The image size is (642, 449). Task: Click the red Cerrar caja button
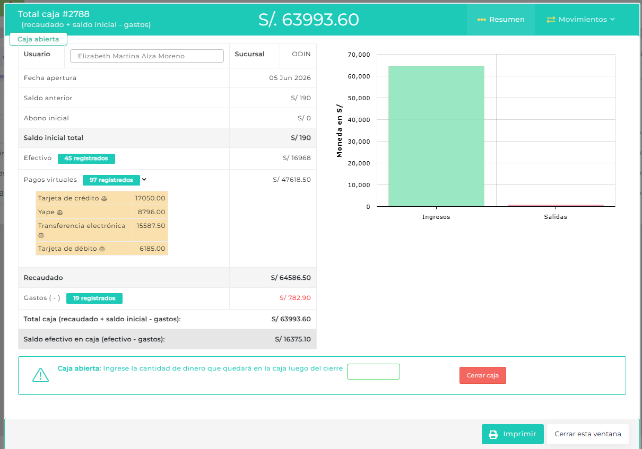click(x=483, y=375)
